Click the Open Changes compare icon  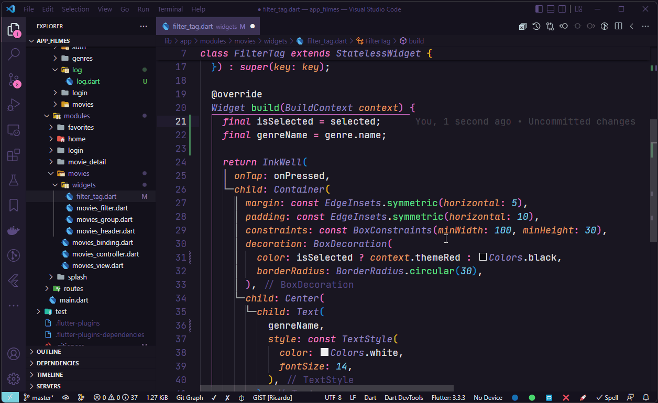point(550,26)
